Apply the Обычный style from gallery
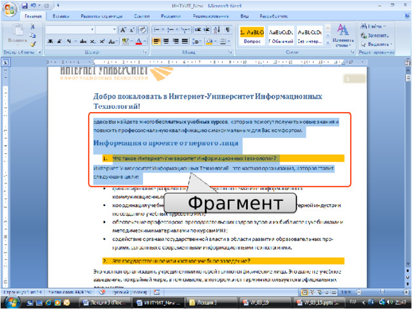This screenshot has width=412, height=309. 281,35
